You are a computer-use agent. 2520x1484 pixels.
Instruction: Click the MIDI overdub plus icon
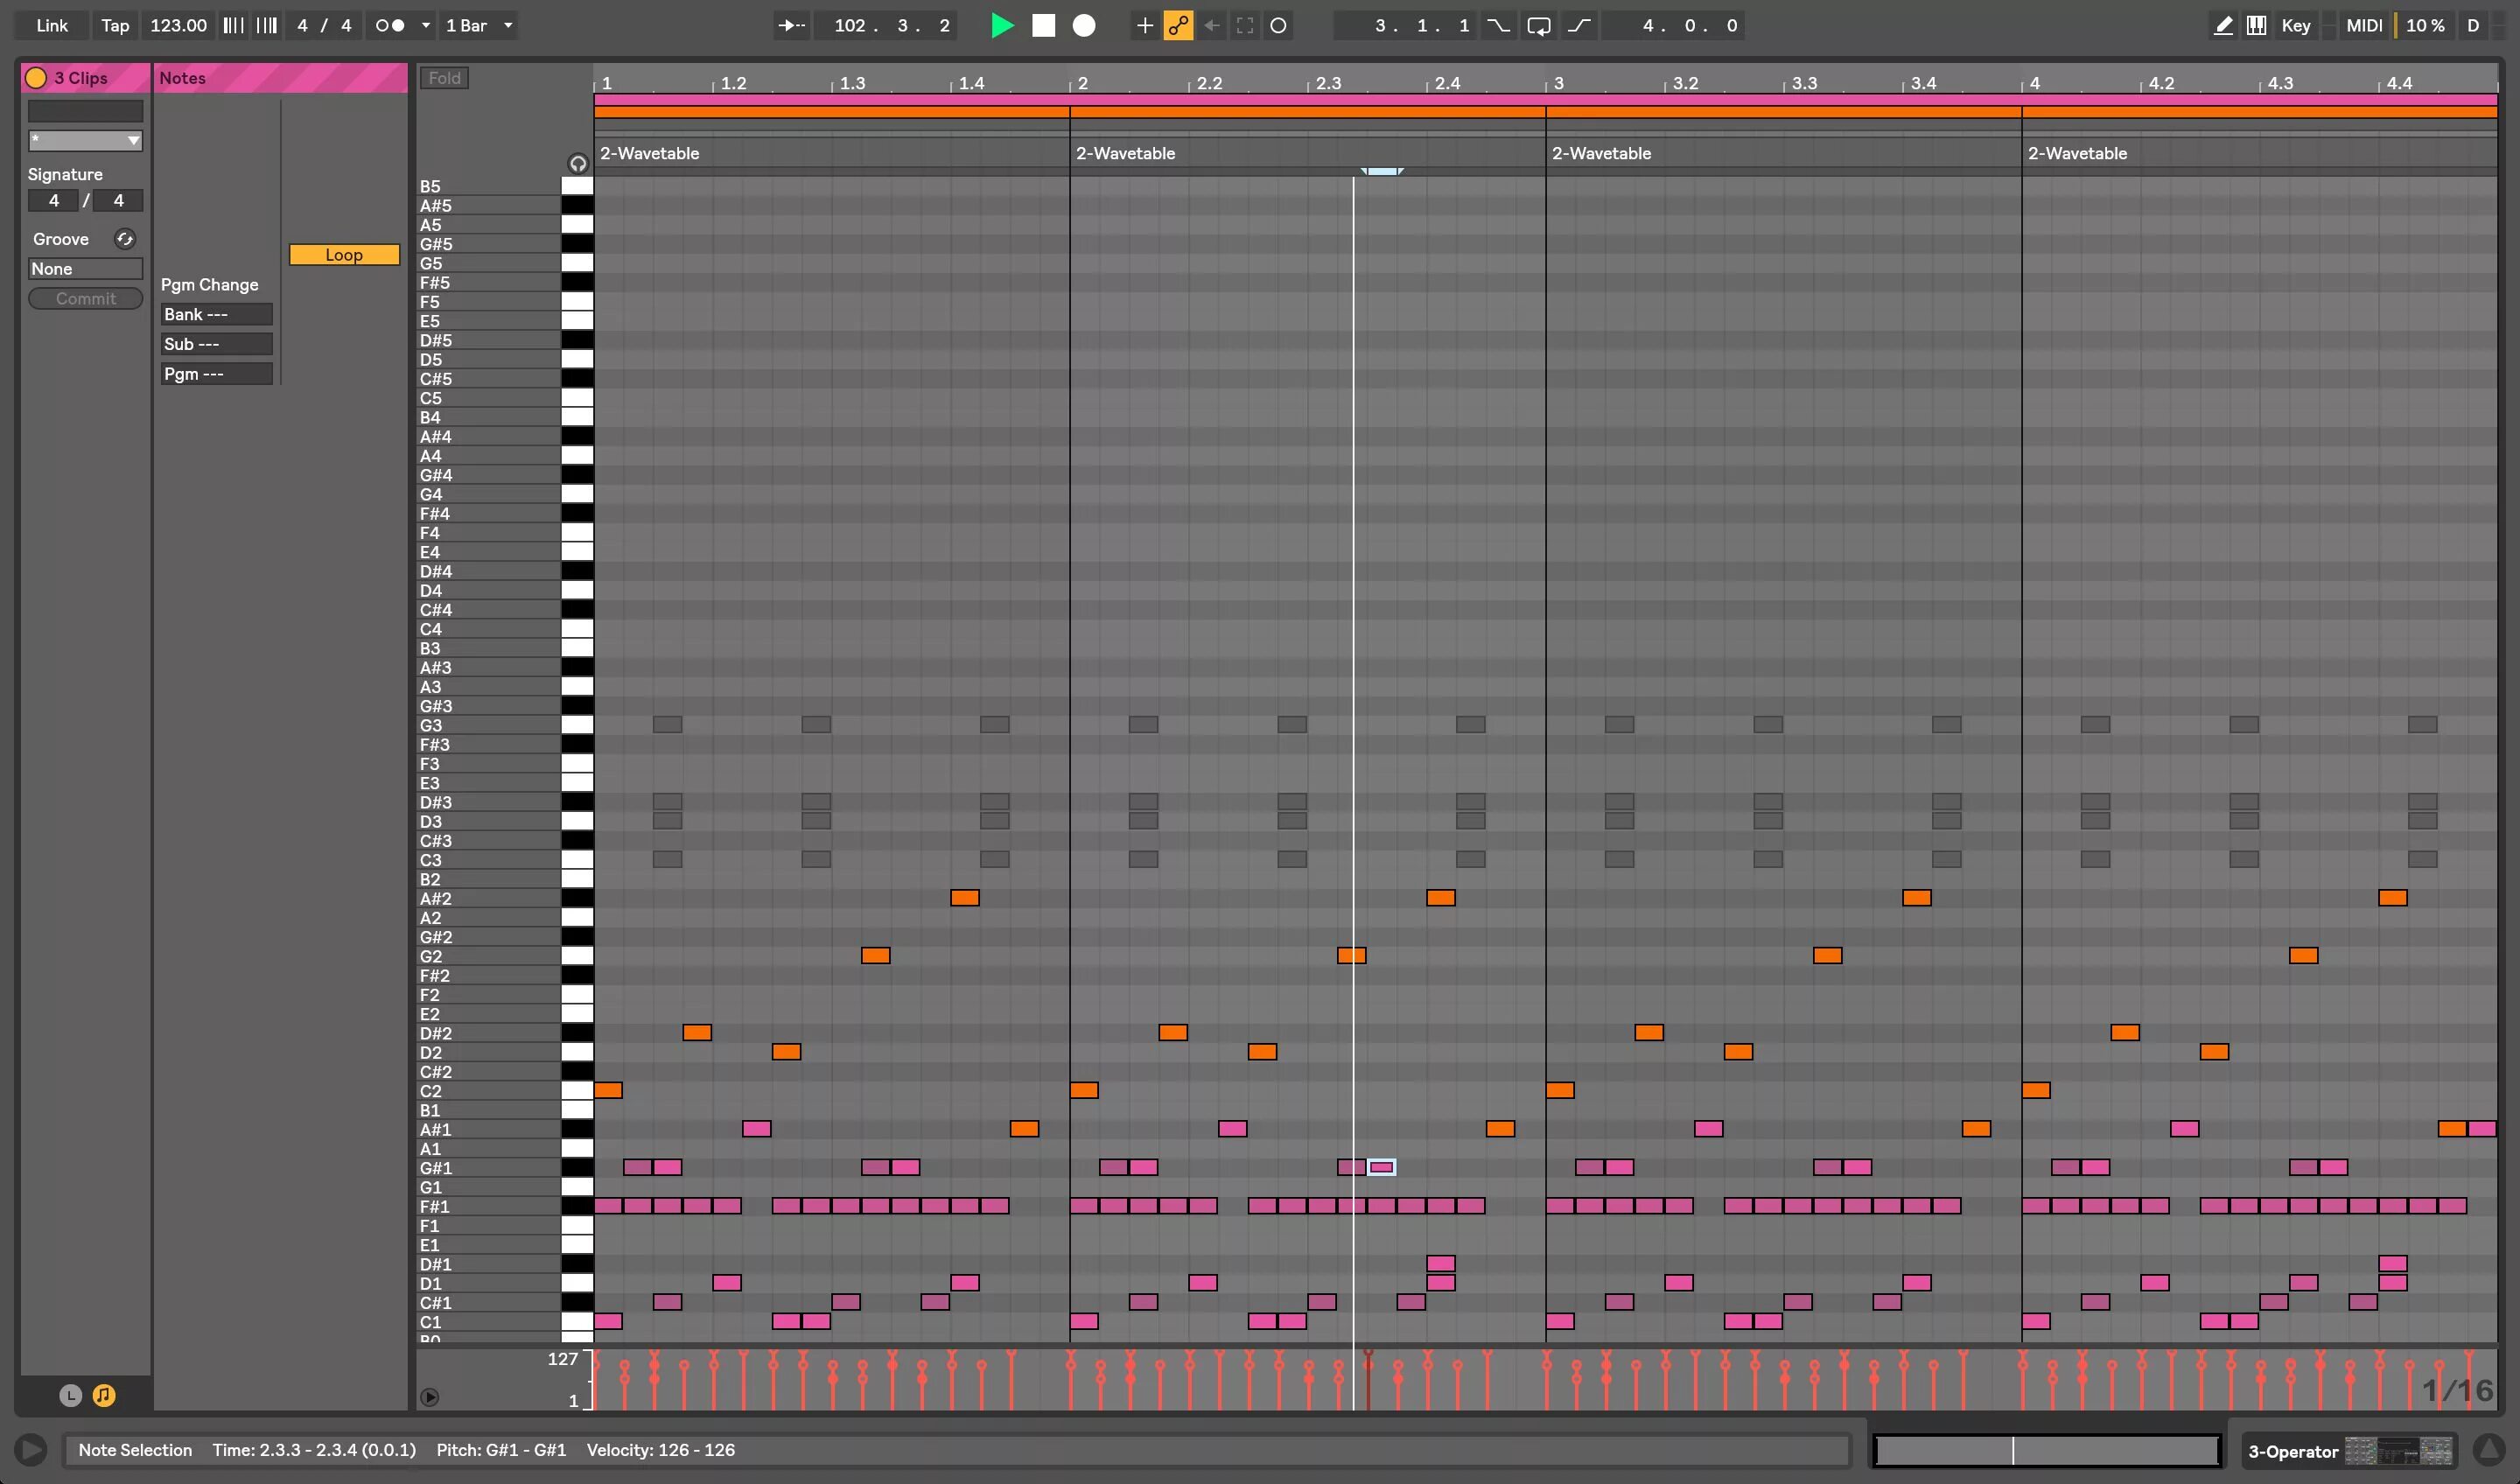pos(1145,25)
